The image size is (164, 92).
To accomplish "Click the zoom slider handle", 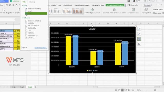I will (x=155, y=90).
